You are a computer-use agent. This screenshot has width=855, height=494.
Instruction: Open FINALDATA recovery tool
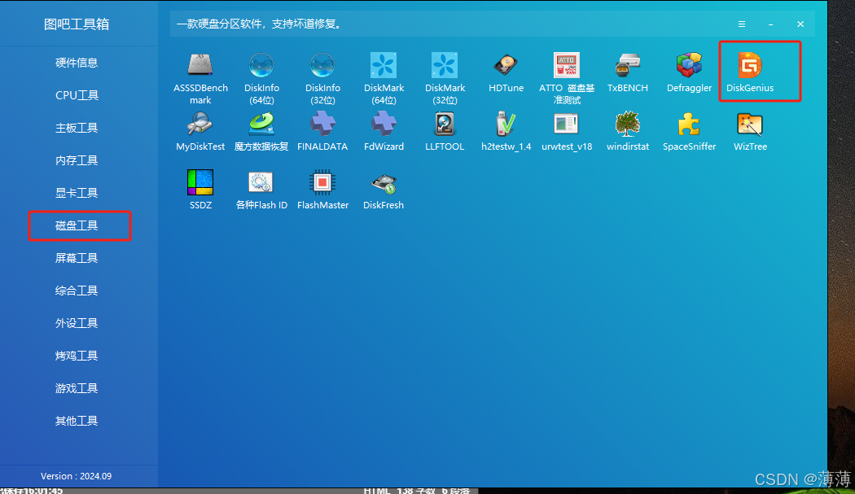pos(322,131)
